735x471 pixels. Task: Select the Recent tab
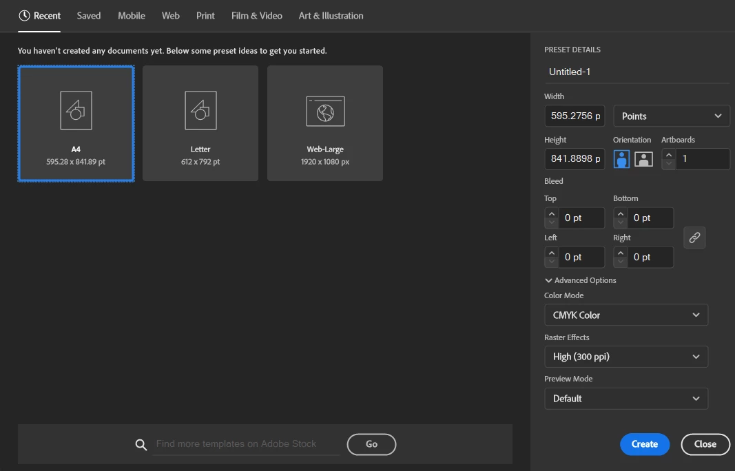point(40,15)
